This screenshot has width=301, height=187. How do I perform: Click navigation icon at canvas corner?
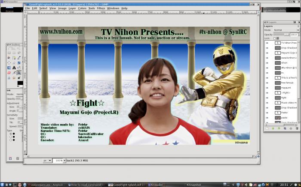258,156
